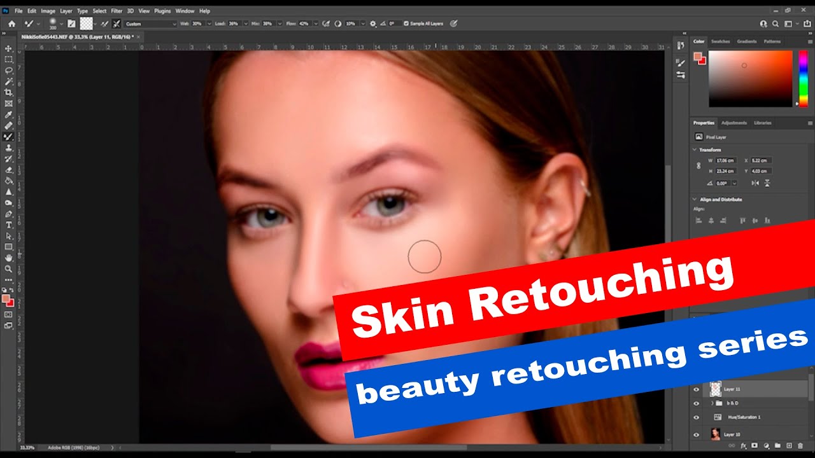Hide Hue/Saturation 1 layer visibility
The width and height of the screenshot is (815, 458).
click(x=696, y=418)
